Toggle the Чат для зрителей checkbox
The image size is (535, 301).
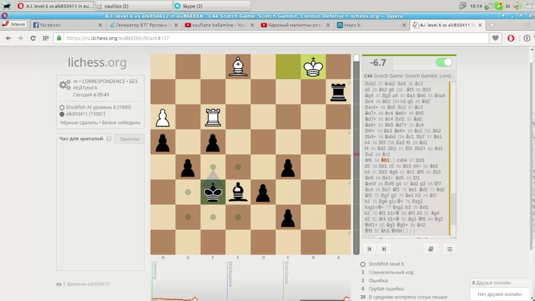[x=109, y=138]
